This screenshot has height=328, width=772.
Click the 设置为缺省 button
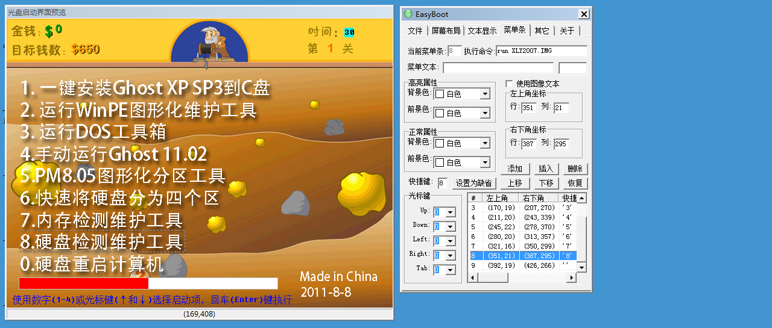pos(473,184)
